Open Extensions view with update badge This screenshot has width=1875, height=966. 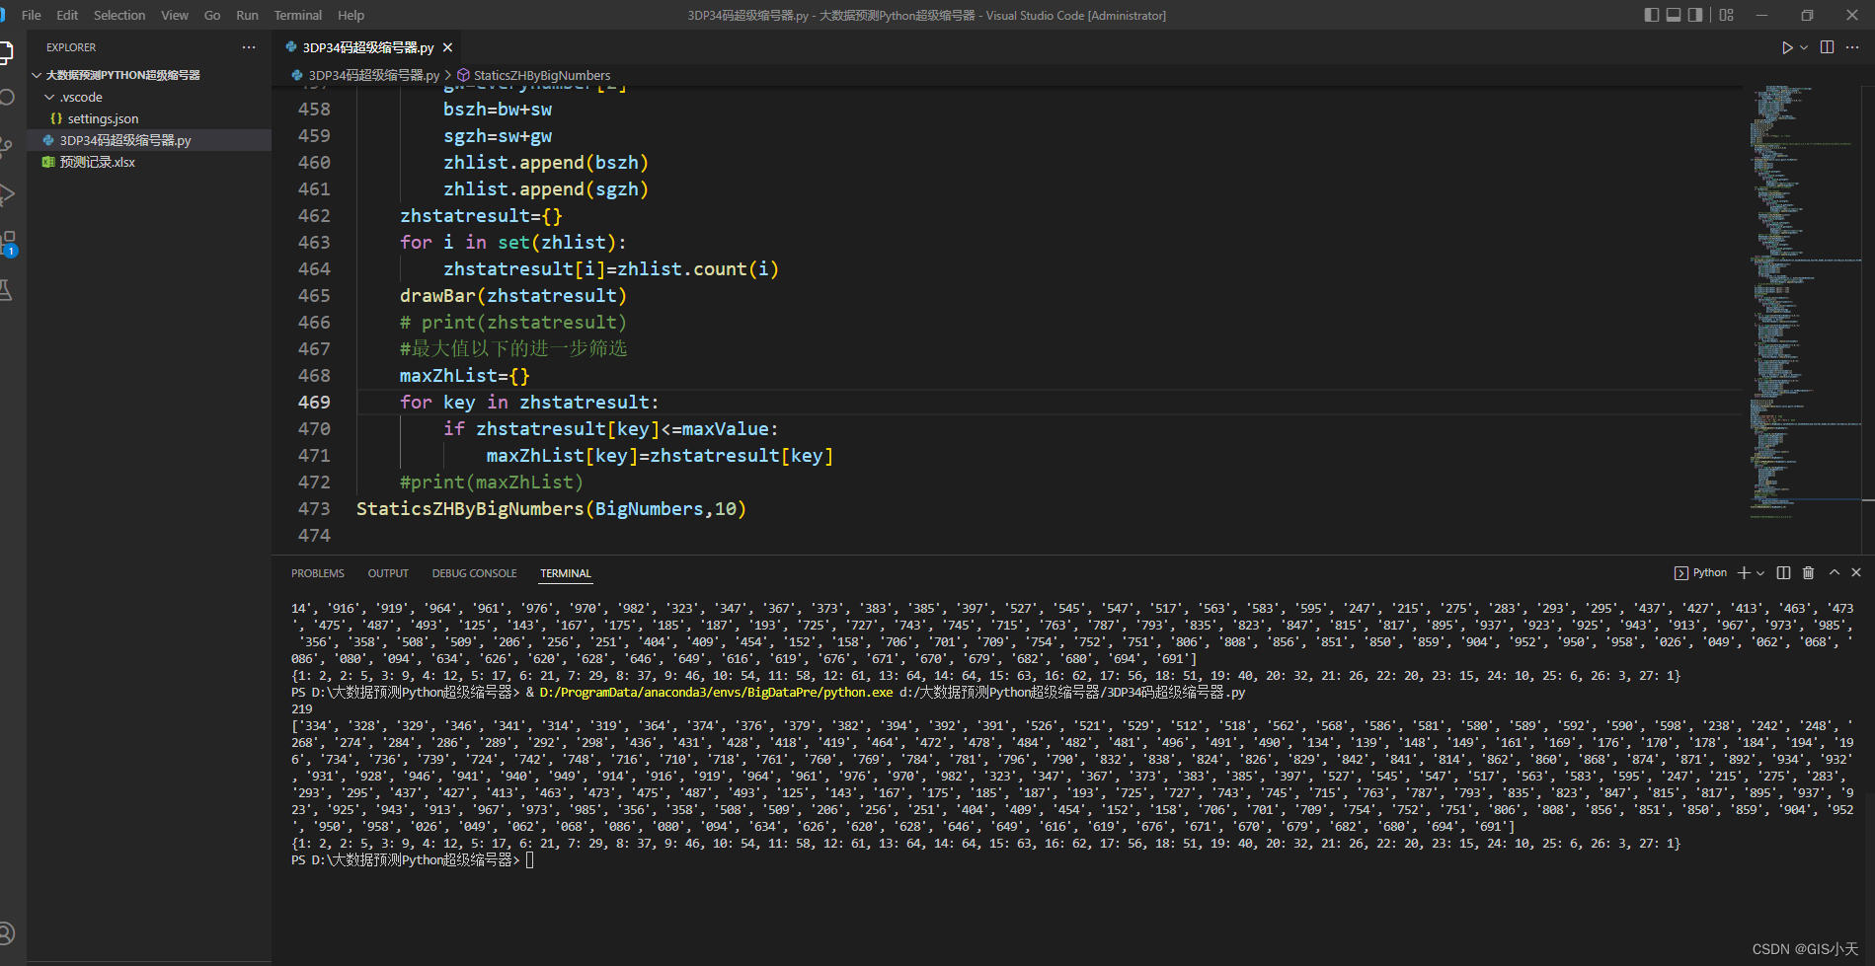tap(8, 242)
